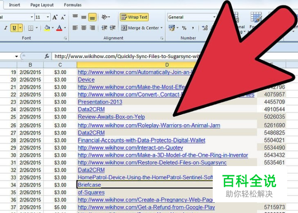
Task: Open the Name Box dropdown
Action: [16, 56]
